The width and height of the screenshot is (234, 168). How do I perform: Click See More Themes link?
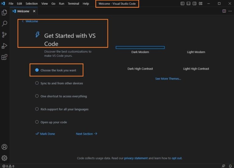(x=168, y=79)
